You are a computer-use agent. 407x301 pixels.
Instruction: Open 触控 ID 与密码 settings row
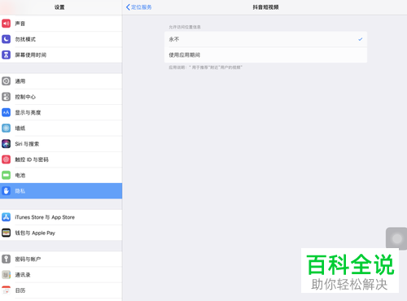point(61,159)
